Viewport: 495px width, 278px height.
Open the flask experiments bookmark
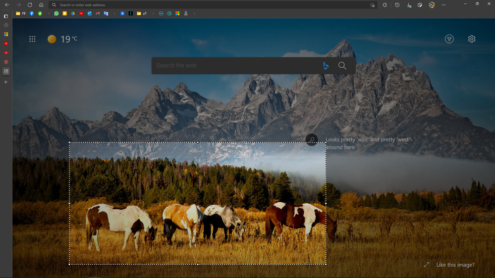(x=186, y=13)
